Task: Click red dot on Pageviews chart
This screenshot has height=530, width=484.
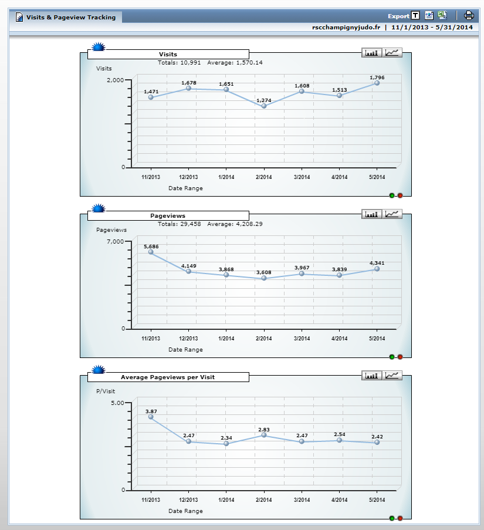Action: tap(400, 357)
